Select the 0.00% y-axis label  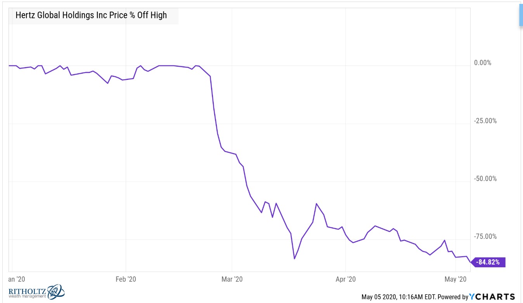482,63
